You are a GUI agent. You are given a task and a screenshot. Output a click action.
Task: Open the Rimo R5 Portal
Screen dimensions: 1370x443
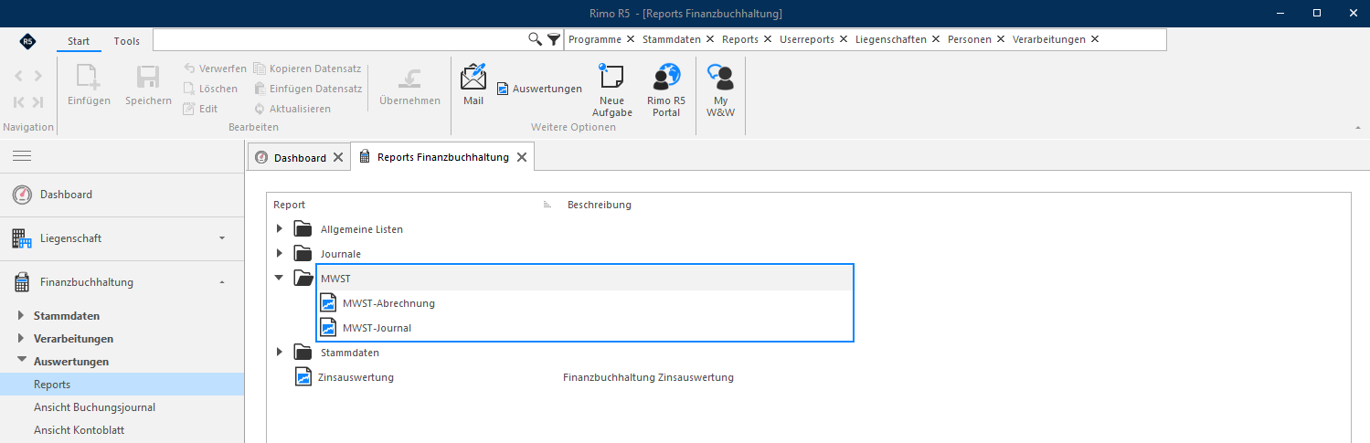pyautogui.click(x=666, y=91)
